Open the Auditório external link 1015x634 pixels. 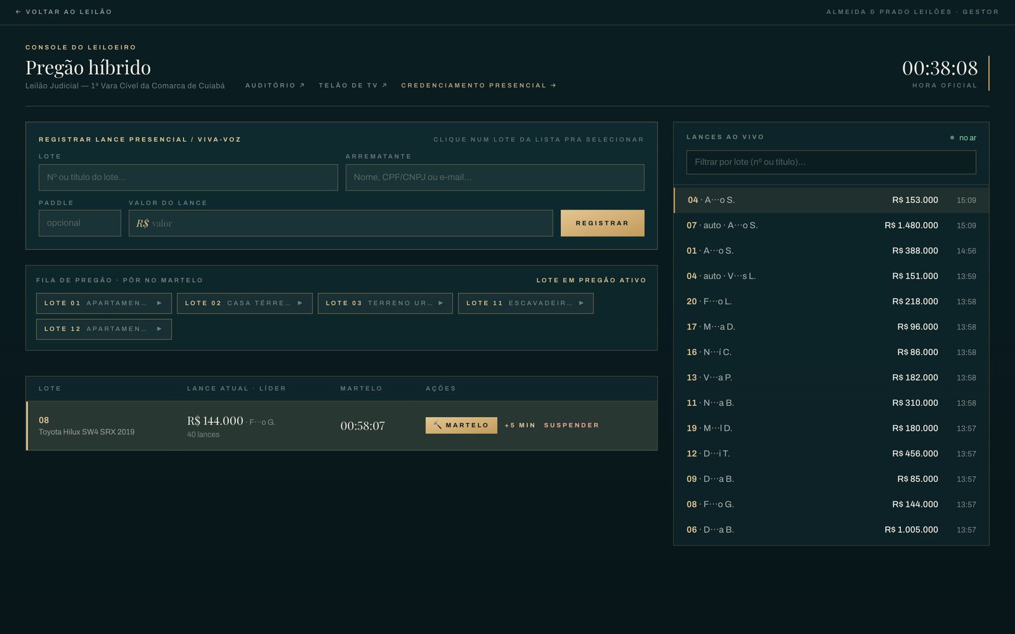[x=275, y=85]
